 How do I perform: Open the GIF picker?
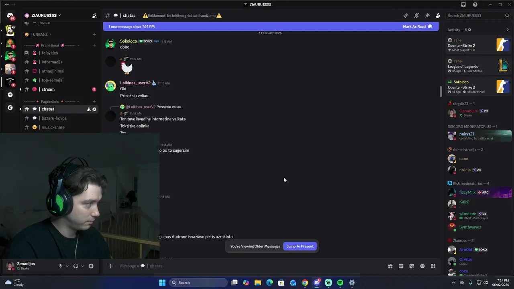point(401,266)
